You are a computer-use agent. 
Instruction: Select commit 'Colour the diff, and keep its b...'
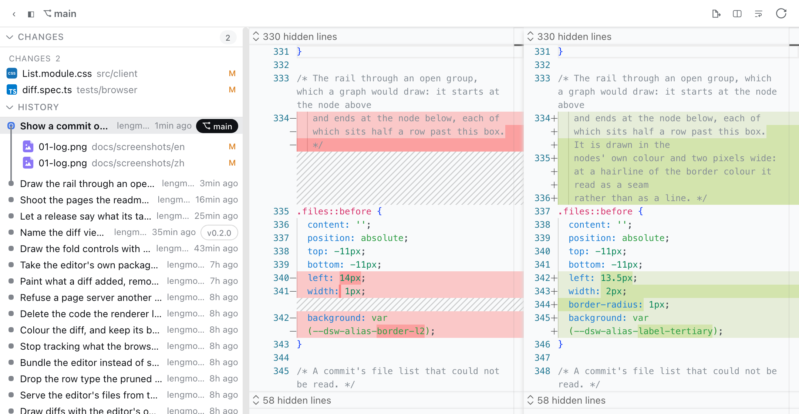[121, 330]
